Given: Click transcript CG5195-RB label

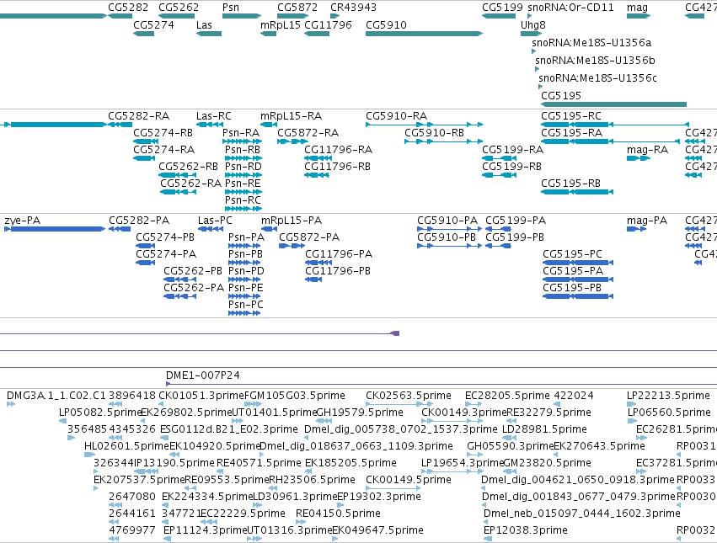Looking at the screenshot, I should [570, 184].
